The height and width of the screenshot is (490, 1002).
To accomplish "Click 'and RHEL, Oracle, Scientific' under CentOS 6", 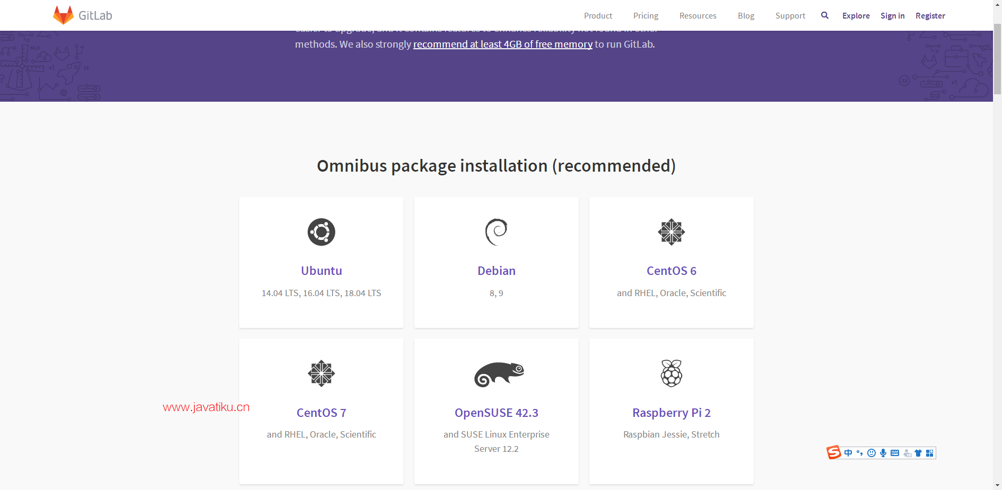I will click(672, 293).
